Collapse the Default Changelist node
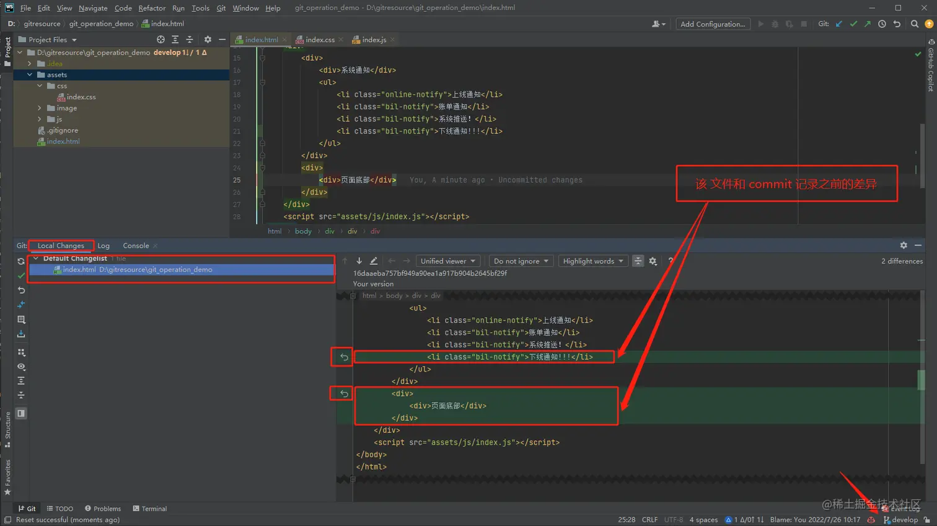 [x=35, y=258]
